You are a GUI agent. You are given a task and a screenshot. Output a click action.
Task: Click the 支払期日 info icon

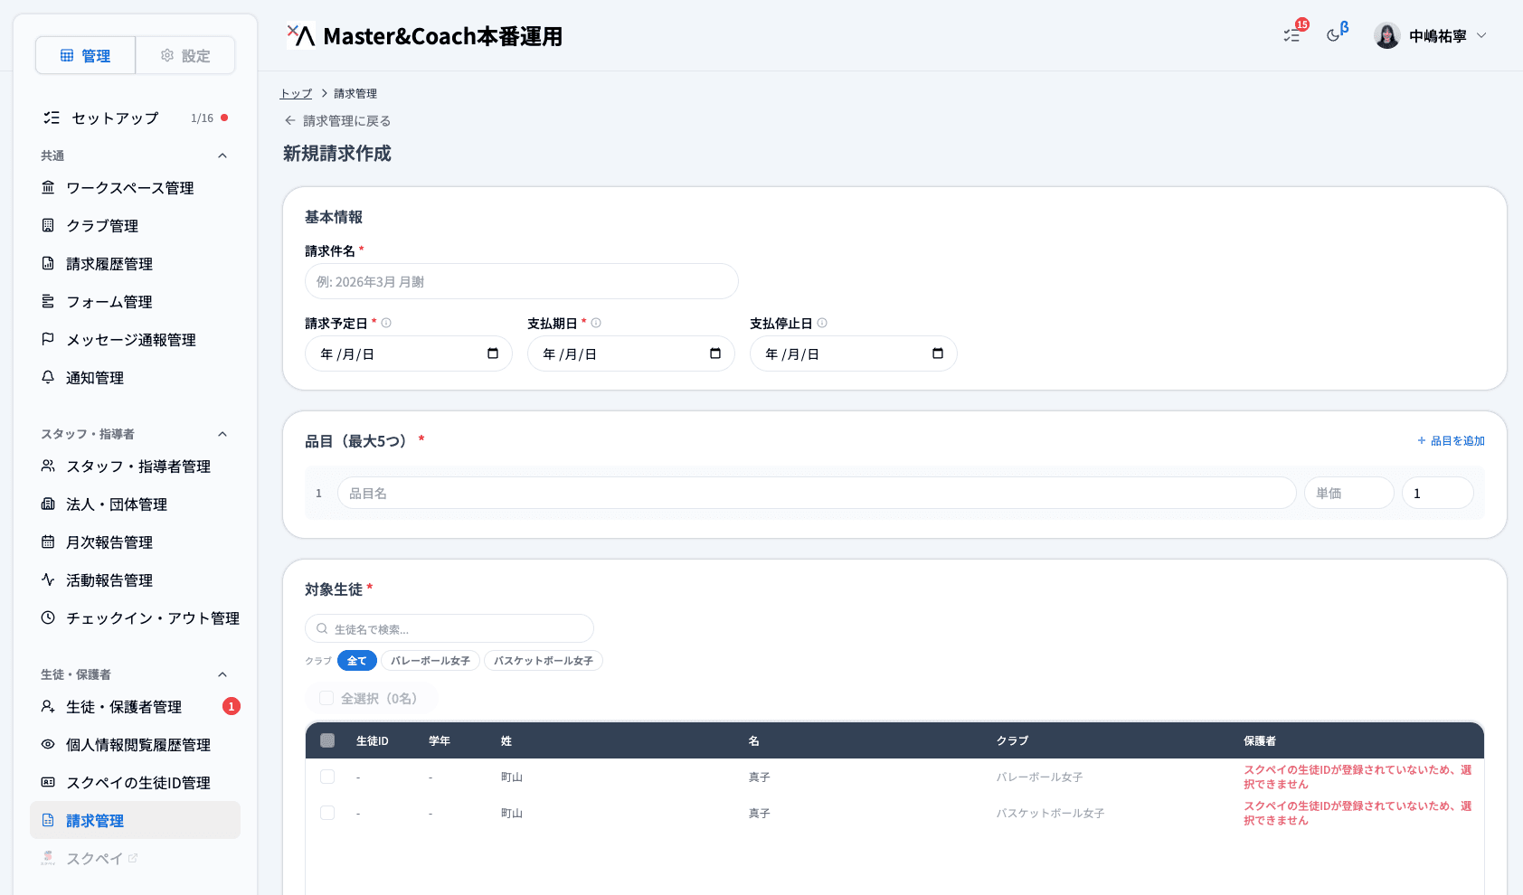[596, 323]
